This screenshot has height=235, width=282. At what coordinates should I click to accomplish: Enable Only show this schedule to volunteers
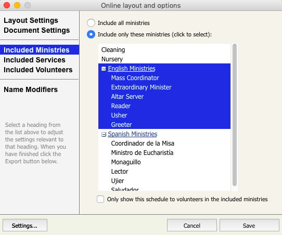pyautogui.click(x=100, y=199)
